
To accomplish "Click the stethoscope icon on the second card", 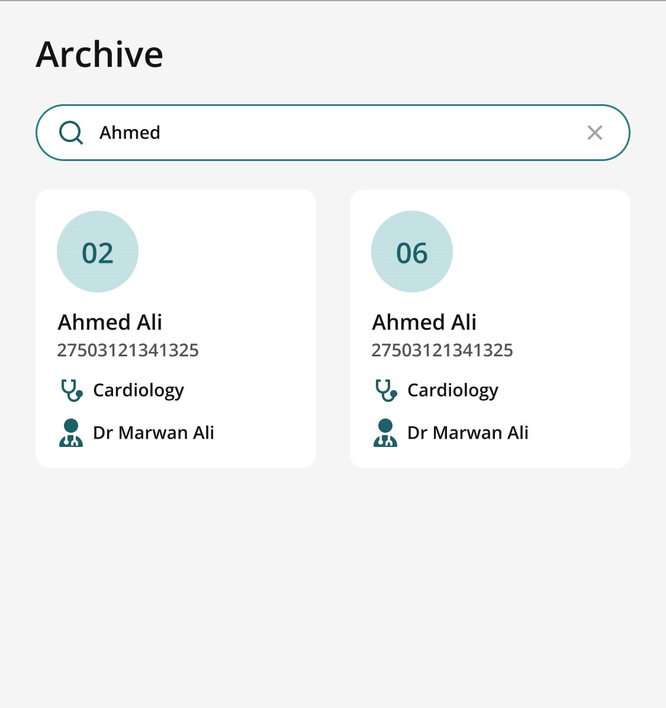I will 385,390.
